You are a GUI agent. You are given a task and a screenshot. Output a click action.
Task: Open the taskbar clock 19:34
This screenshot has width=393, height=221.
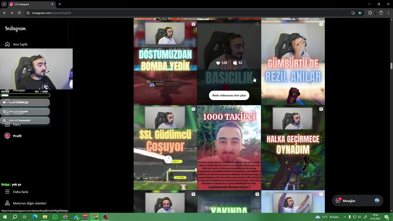375,217
